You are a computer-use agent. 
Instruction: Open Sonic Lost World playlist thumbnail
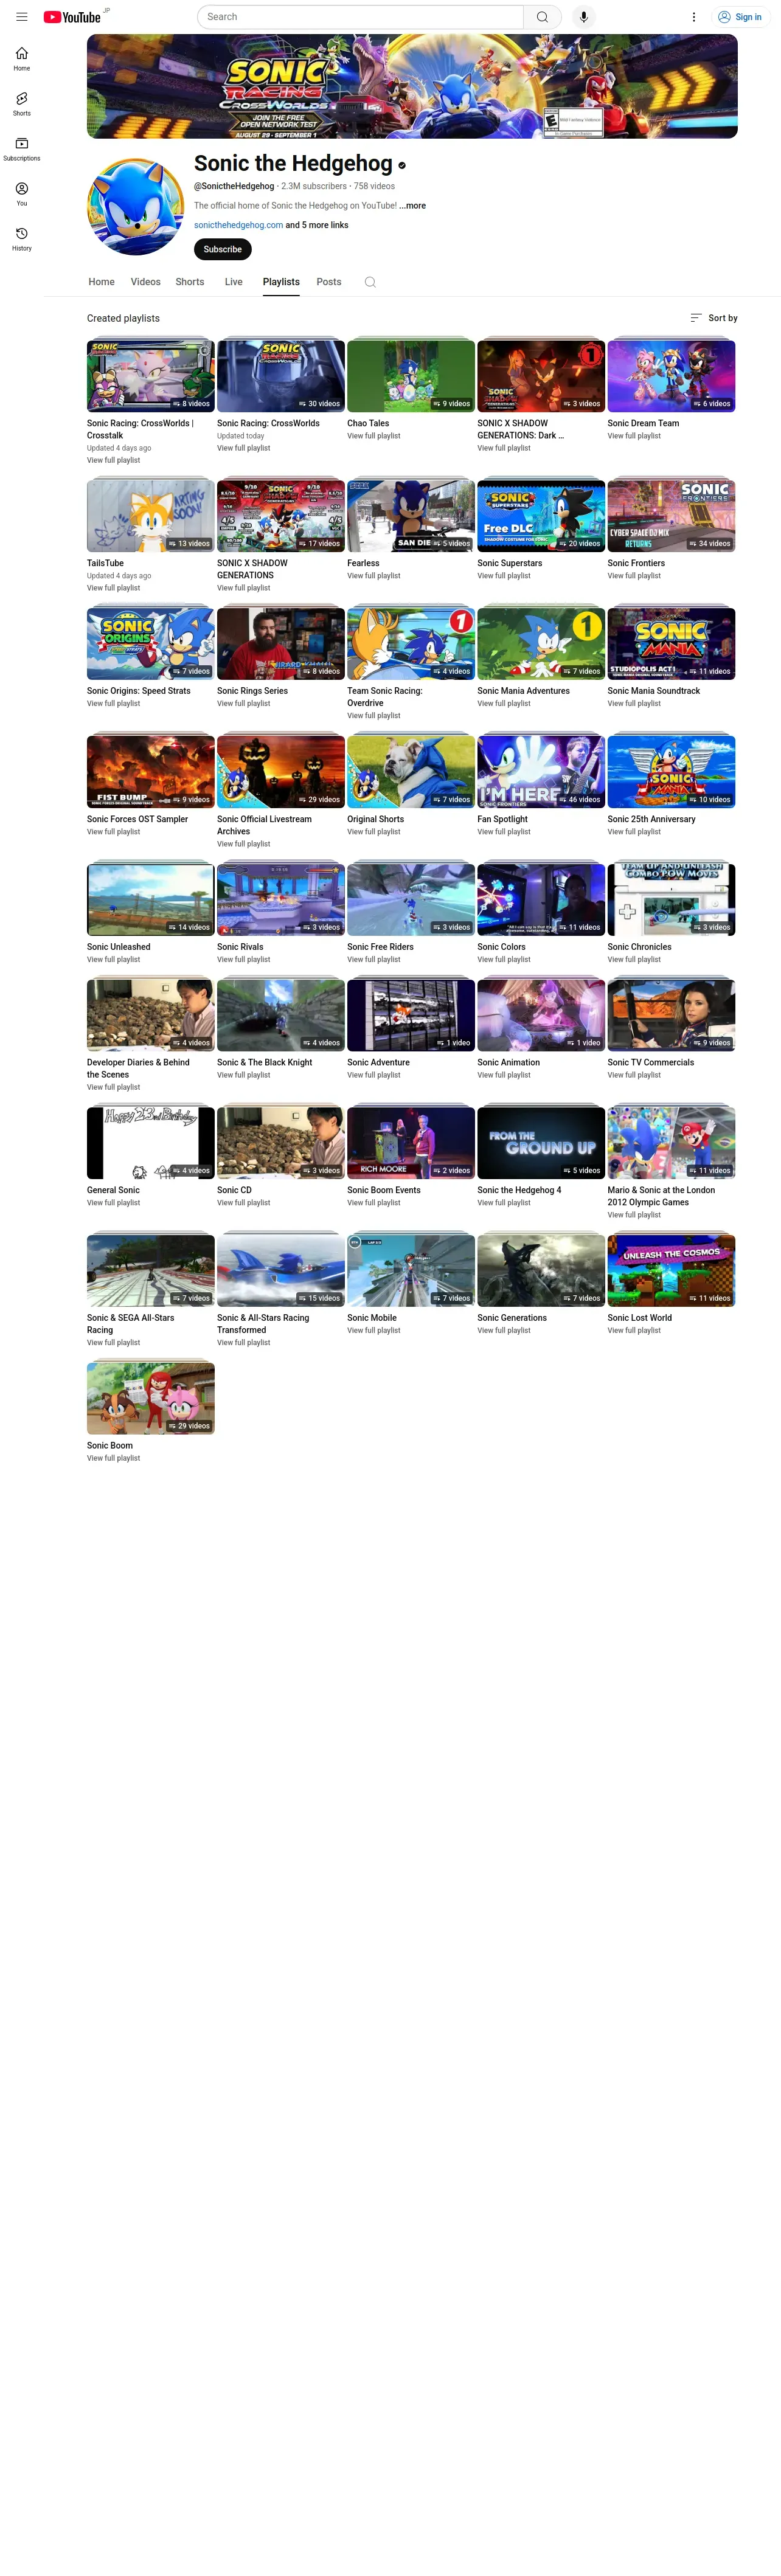click(x=671, y=1271)
